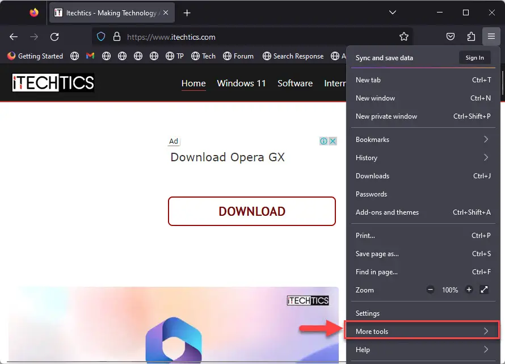Zoom out with the minus button

pyautogui.click(x=430, y=290)
